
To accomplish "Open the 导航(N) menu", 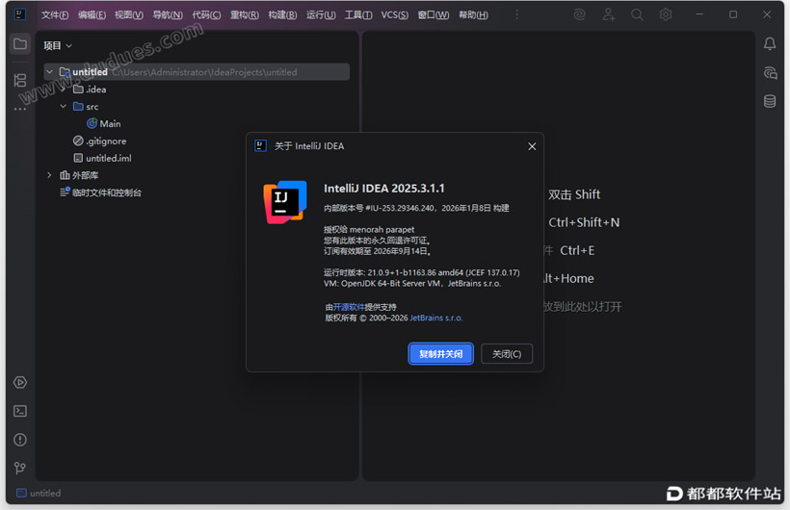I will point(168,15).
